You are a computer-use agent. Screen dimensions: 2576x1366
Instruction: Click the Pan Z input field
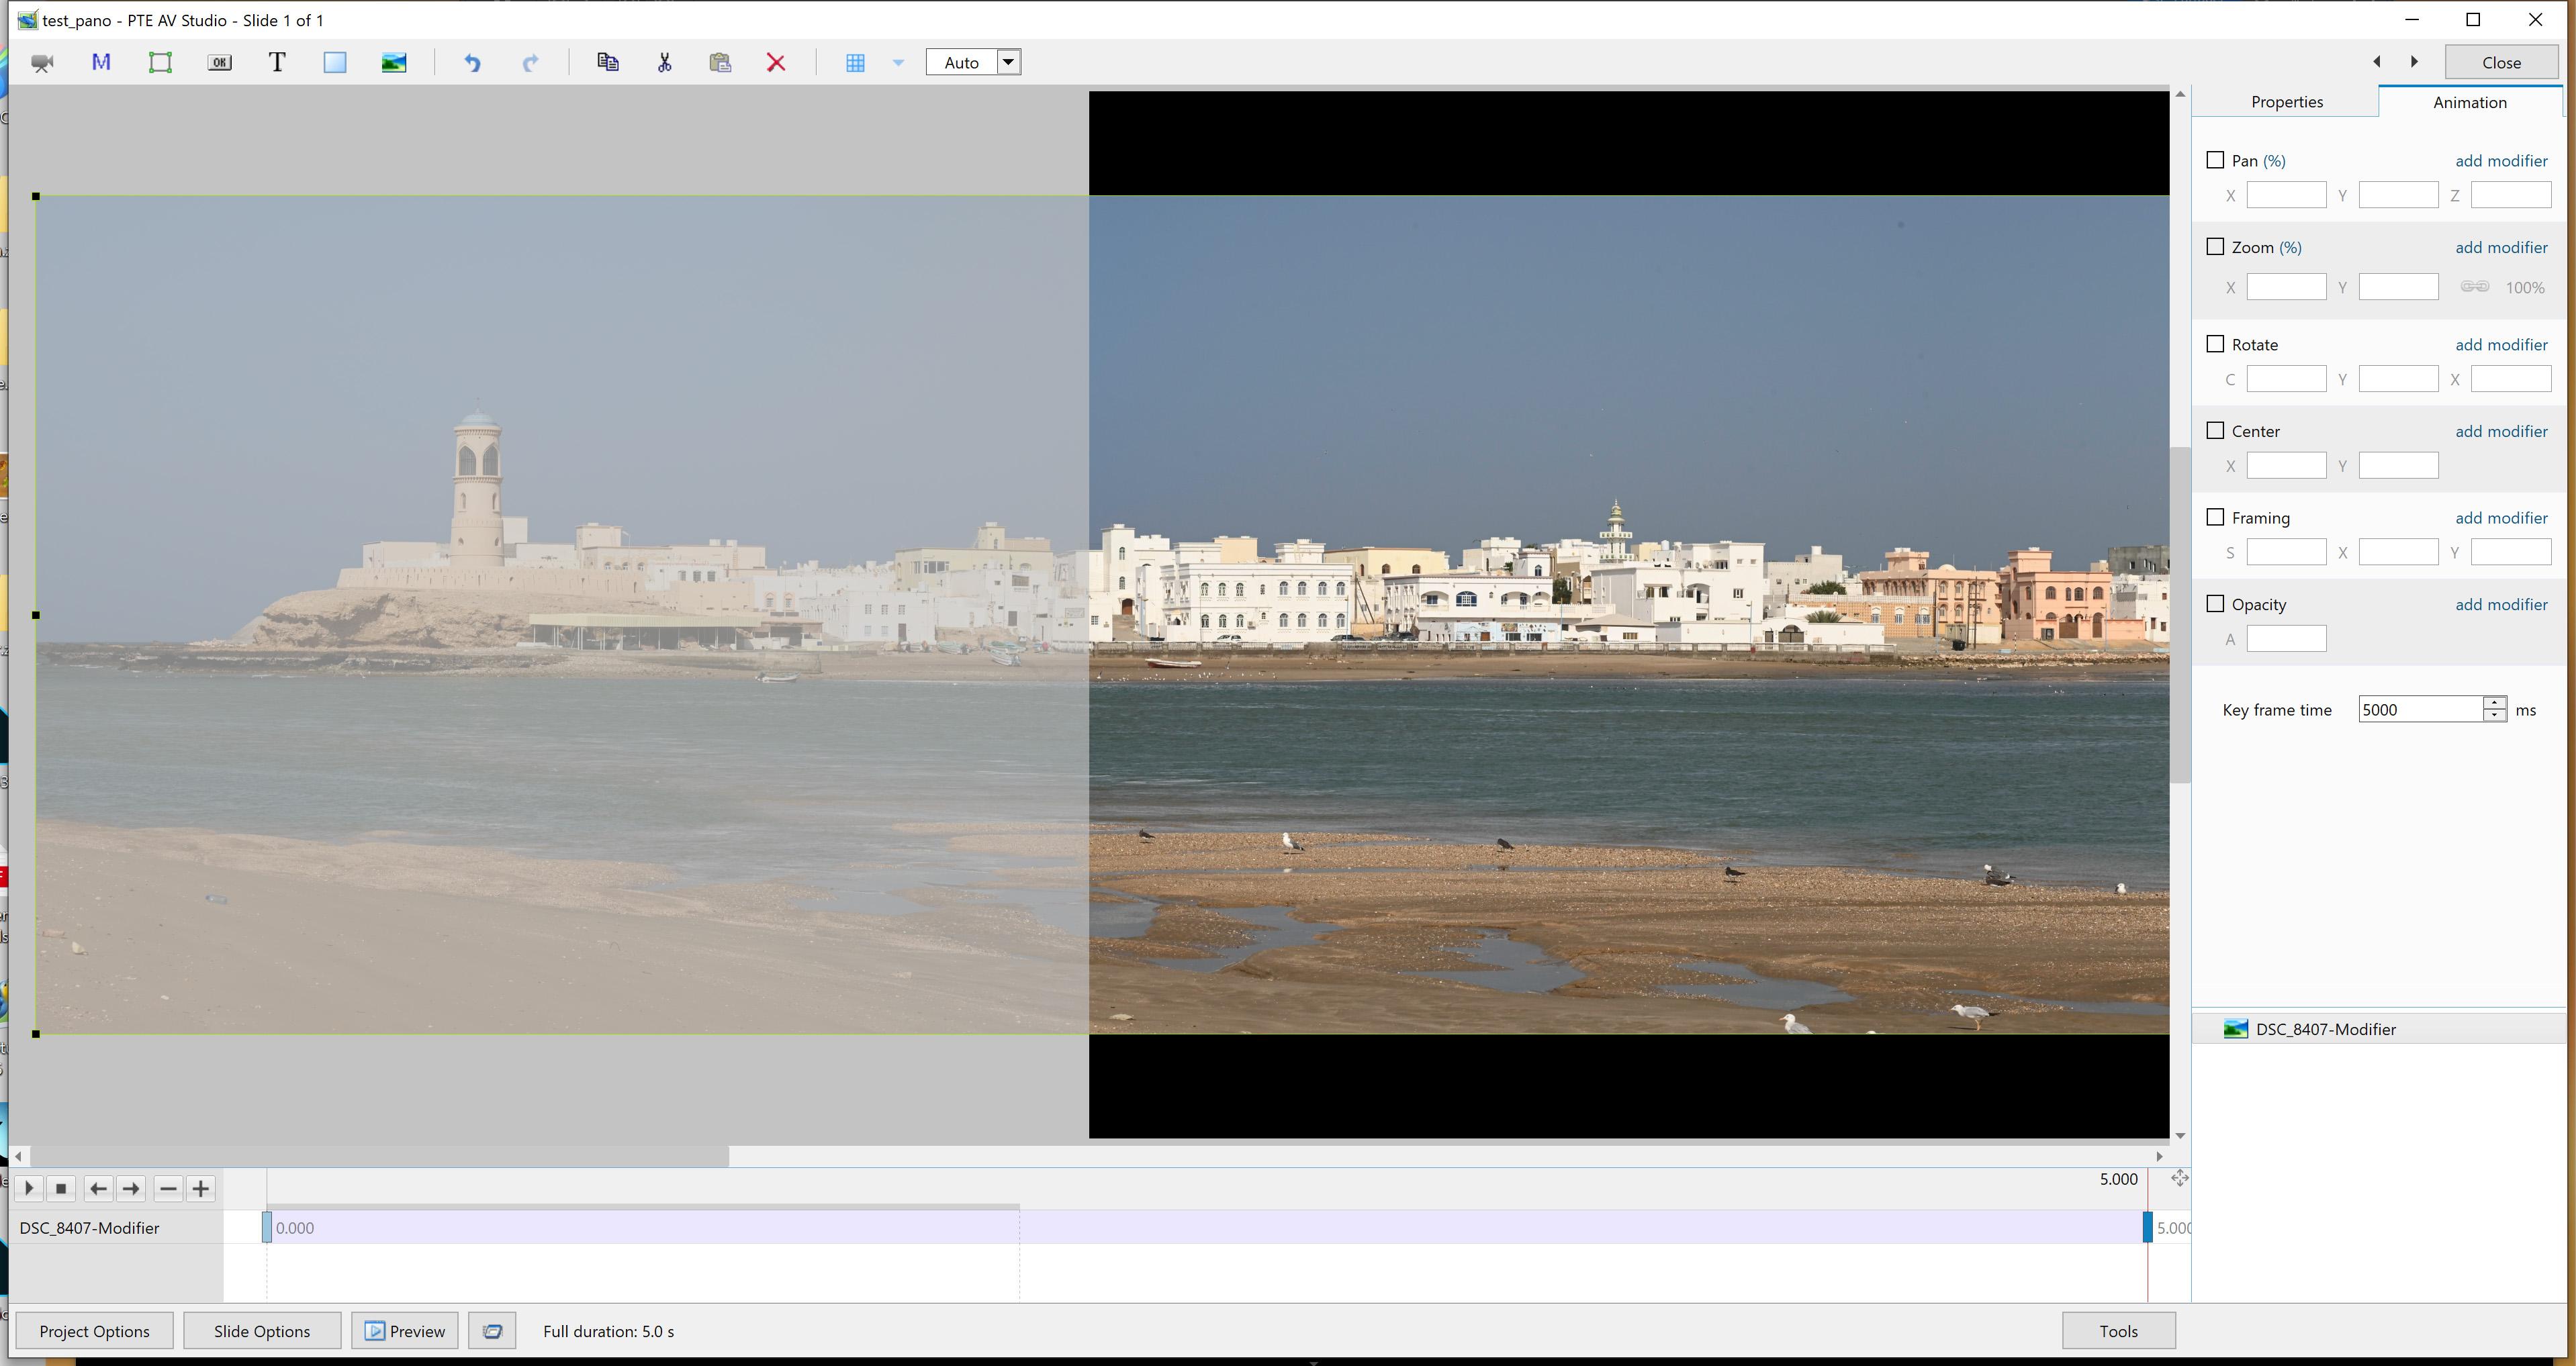tap(2510, 196)
